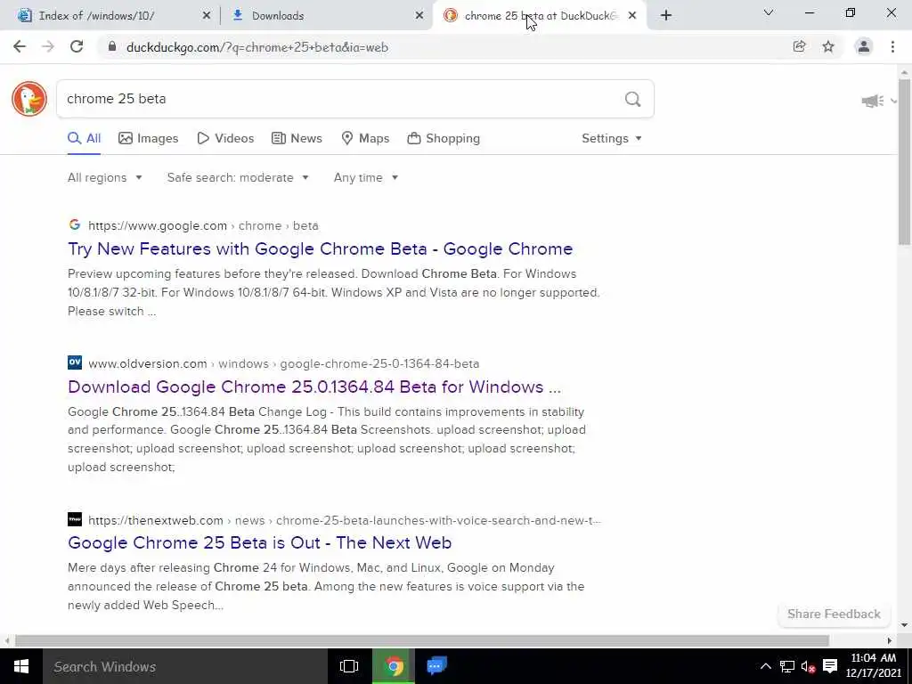Viewport: 912px width, 684px height.
Task: Click the taskbar clock 11:04 AM
Action: [873, 666]
